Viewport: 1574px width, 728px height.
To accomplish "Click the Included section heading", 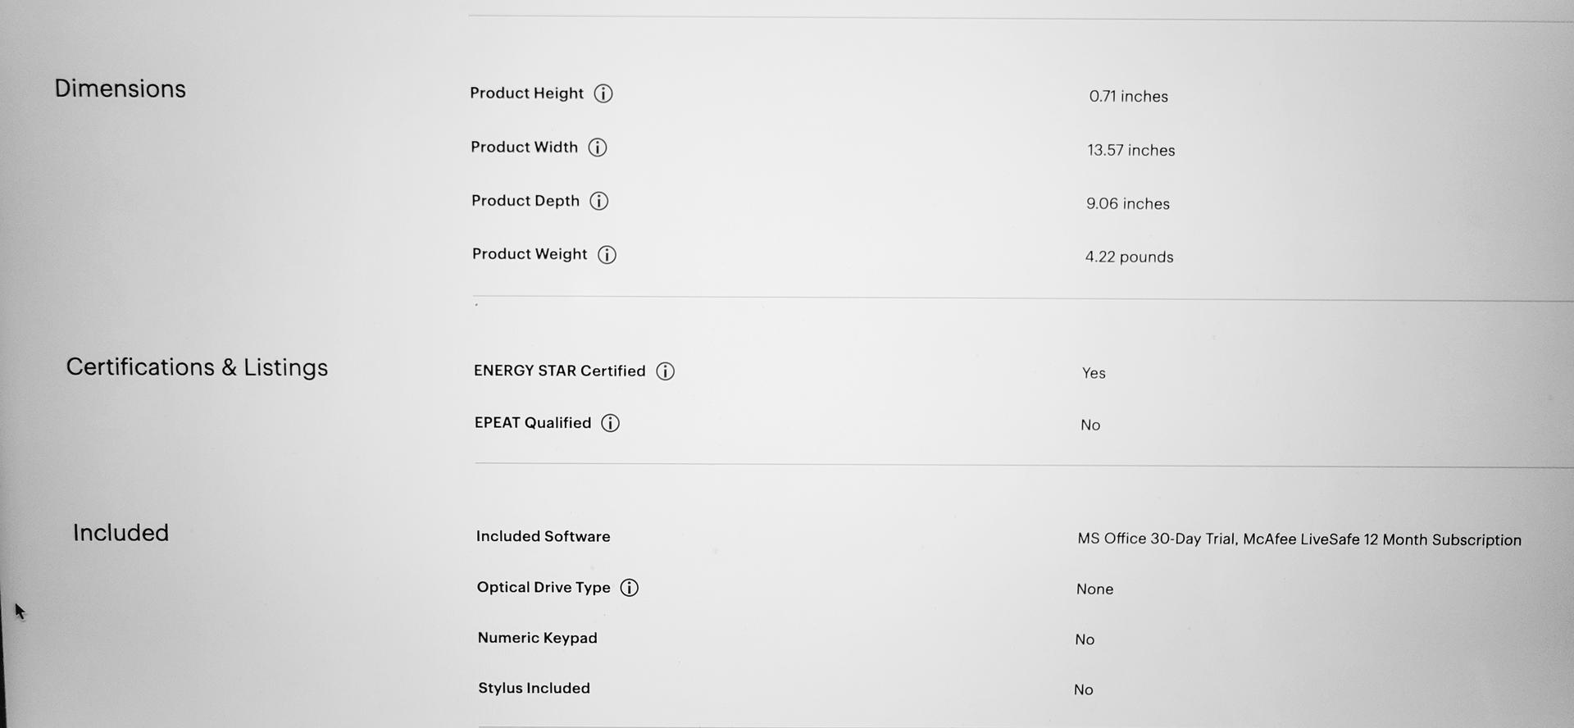I will (x=121, y=533).
